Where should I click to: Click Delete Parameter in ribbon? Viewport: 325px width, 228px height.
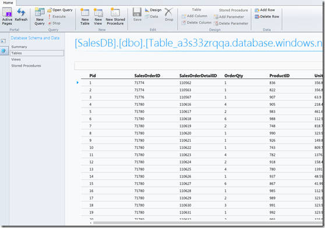coord(231,23)
